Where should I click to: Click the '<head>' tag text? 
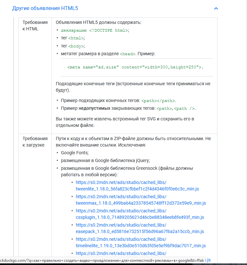[x=128, y=54]
